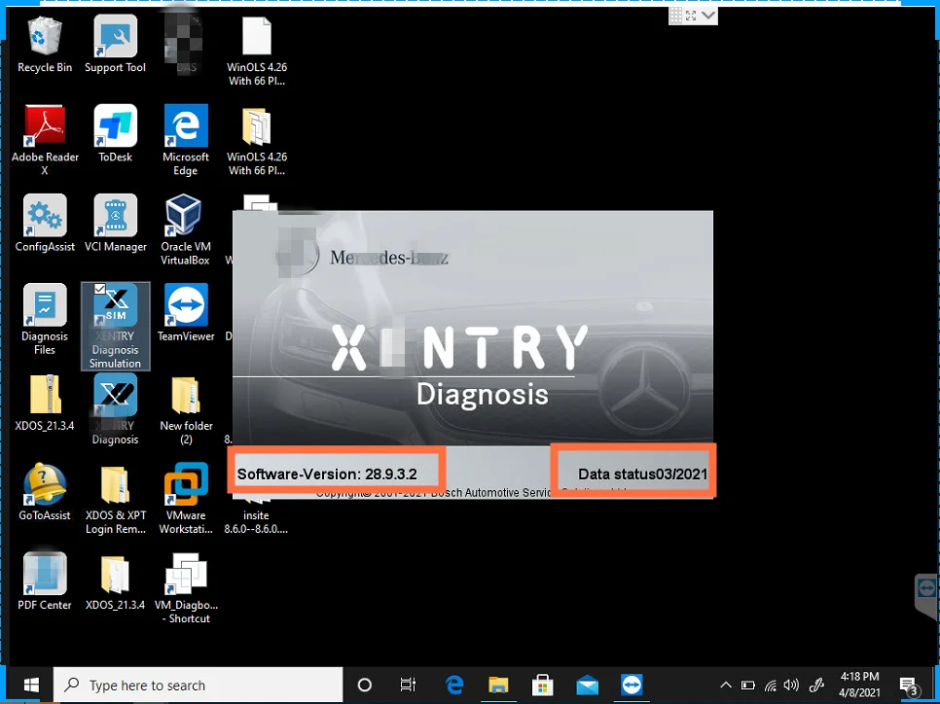Switch to TeamViewer on the taskbar
This screenshot has width=940, height=704.
[632, 685]
